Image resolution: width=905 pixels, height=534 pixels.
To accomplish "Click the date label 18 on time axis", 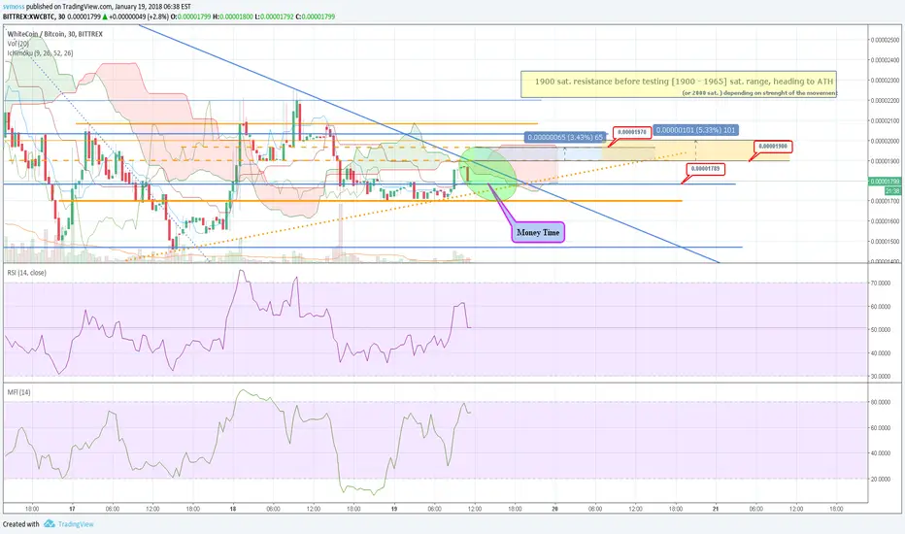I will [233, 509].
